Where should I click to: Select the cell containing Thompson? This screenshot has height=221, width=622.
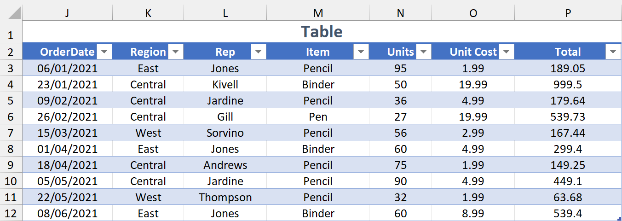pos(225,198)
